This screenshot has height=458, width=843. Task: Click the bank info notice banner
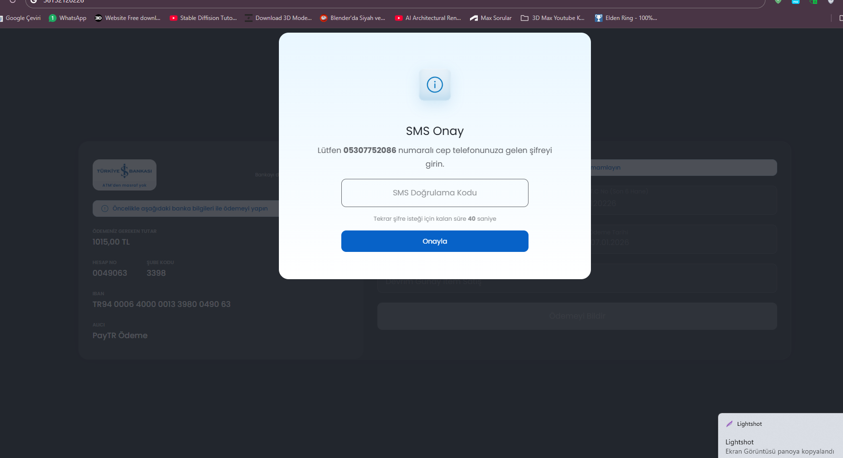[x=186, y=209]
